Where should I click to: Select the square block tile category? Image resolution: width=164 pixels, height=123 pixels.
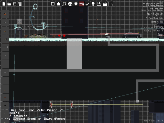53,4
